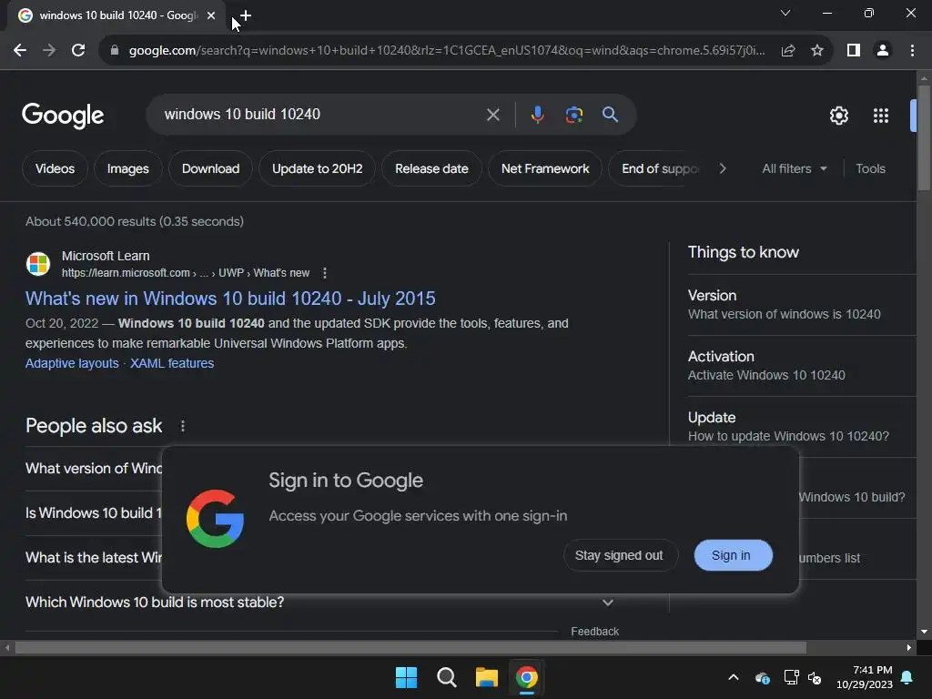Click the Microsoft Learn favicon

tap(38, 264)
